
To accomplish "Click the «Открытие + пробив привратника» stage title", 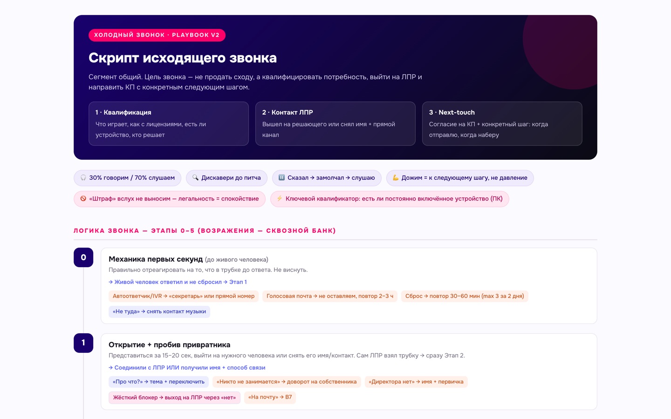I will point(170,345).
